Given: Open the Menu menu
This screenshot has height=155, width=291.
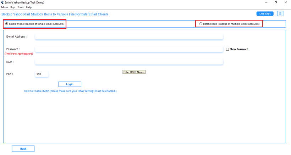Looking at the screenshot, I should 5,7.
